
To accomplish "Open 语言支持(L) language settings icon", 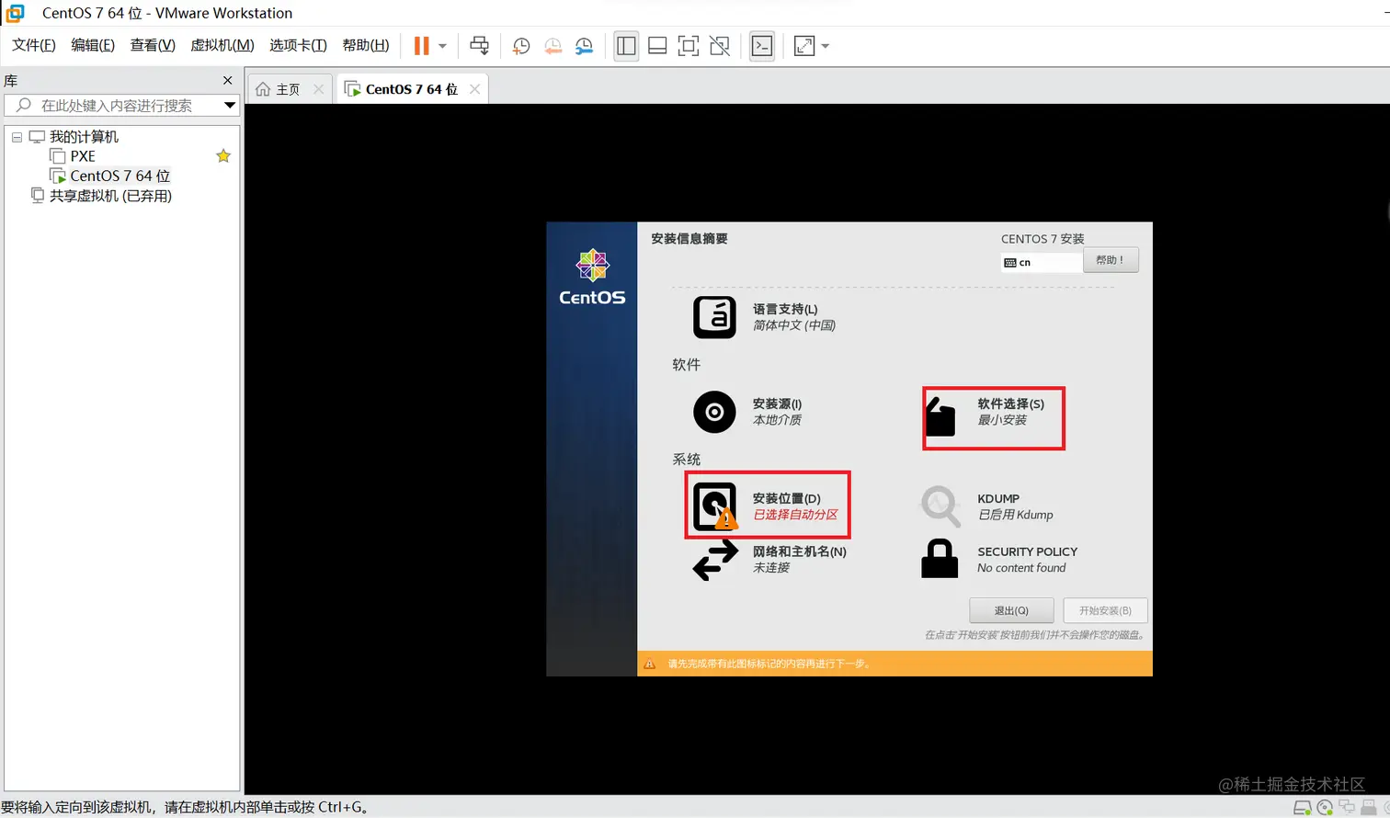I will [714, 317].
